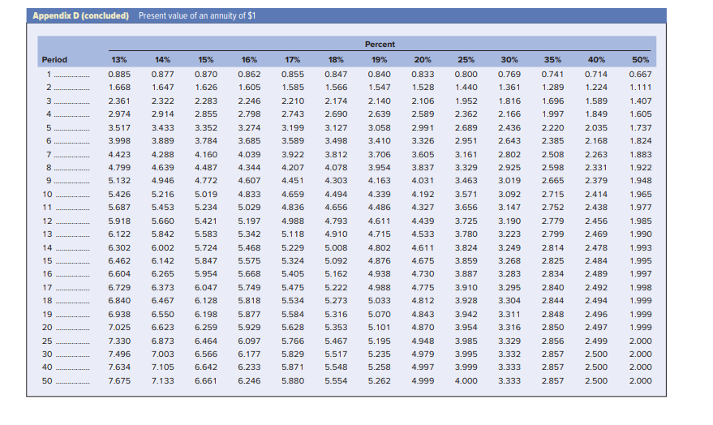Viewport: 713px width, 425px height.
Task: Select the 20% column header
Action: (423, 59)
